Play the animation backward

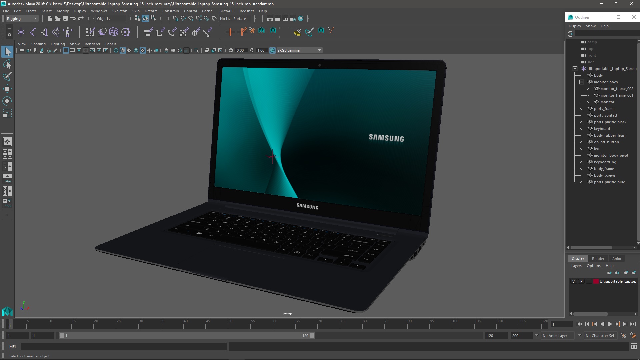click(x=602, y=324)
